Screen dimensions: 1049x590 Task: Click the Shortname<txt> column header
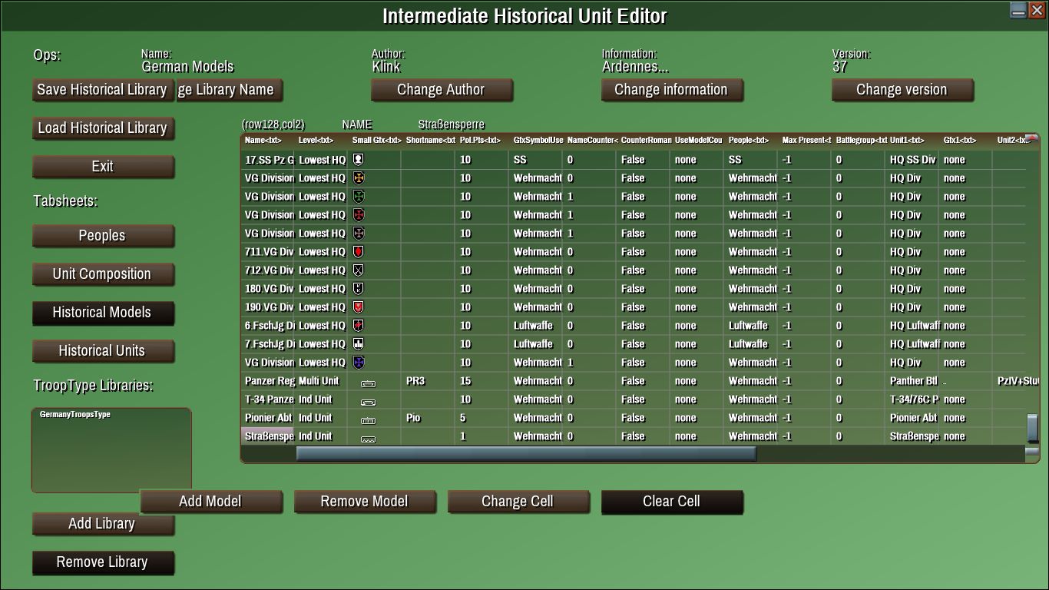coord(430,141)
